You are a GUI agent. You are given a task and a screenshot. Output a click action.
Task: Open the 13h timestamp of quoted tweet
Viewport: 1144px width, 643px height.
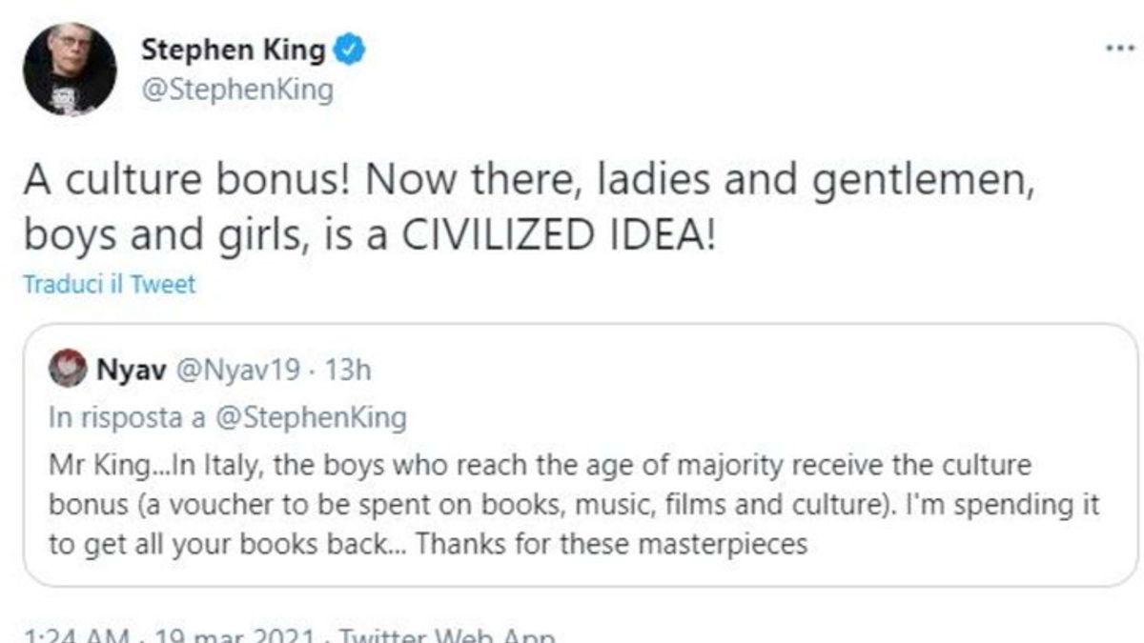(x=348, y=371)
